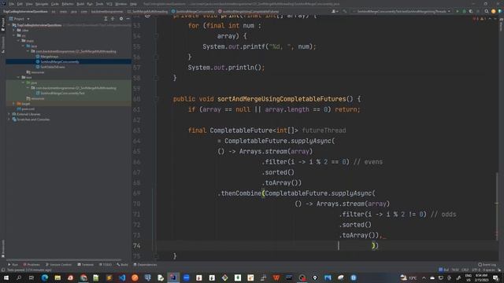Open the Terminal tool window
504x283 pixels.
tap(86, 265)
